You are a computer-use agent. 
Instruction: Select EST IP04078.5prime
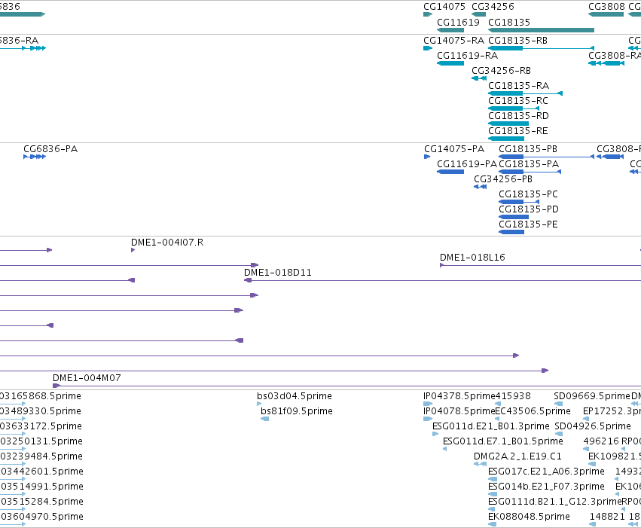tap(459, 411)
